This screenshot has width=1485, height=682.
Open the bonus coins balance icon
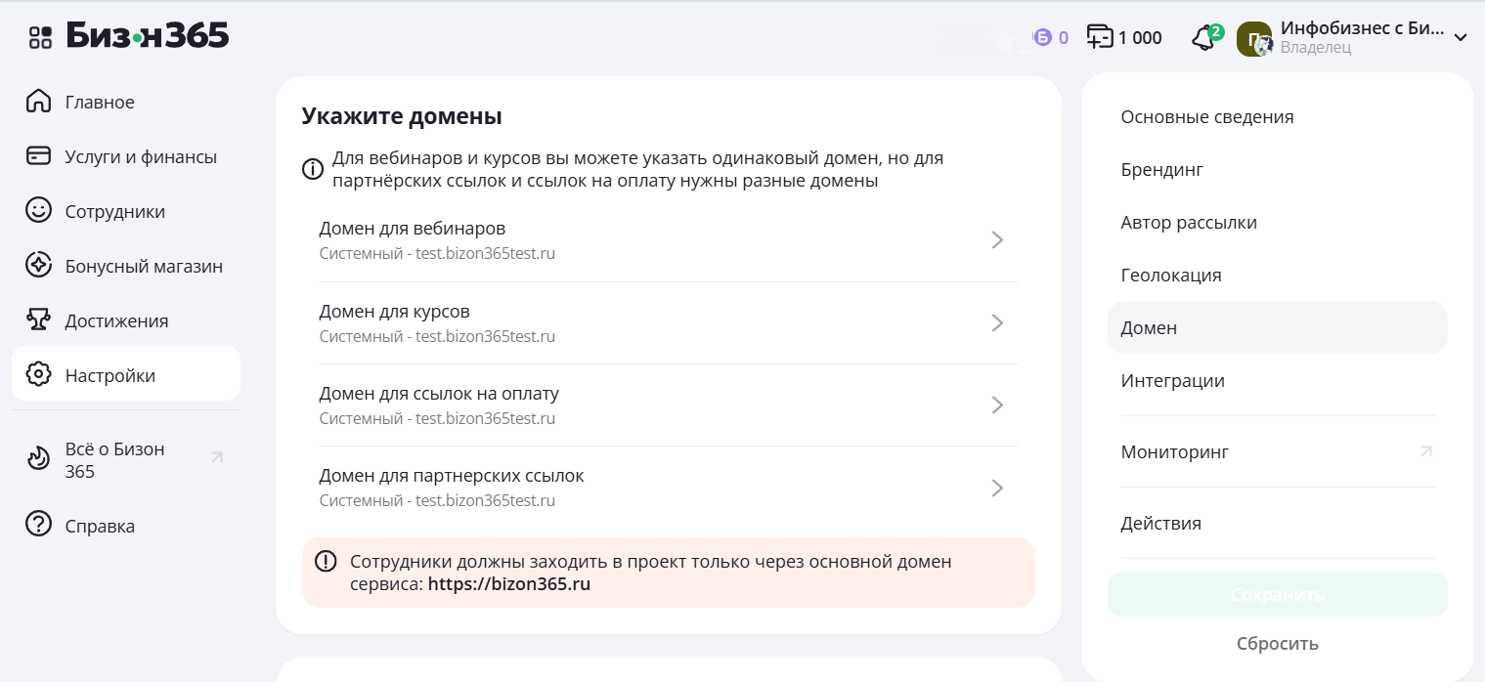(1043, 38)
